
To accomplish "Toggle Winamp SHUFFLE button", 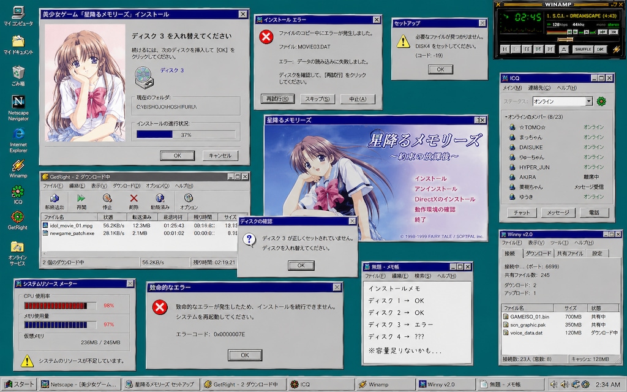I will point(583,49).
